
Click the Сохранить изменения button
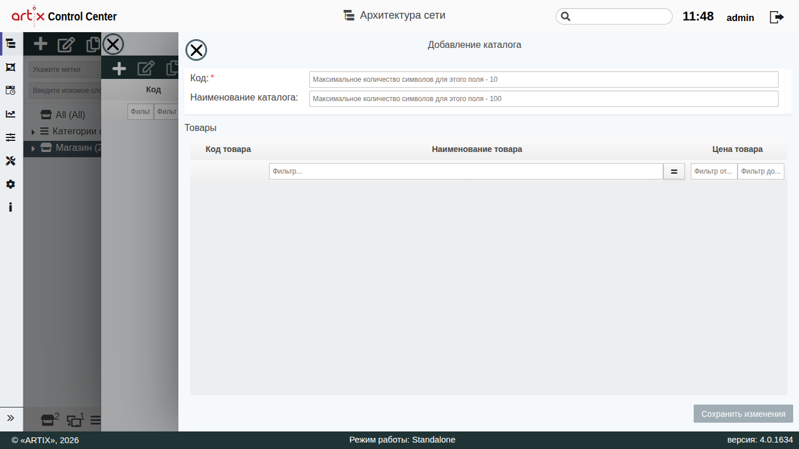click(x=743, y=414)
